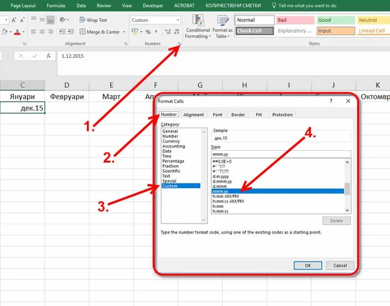Open the Data ribbon tab
The height and width of the screenshot is (306, 390).
click(x=81, y=6)
